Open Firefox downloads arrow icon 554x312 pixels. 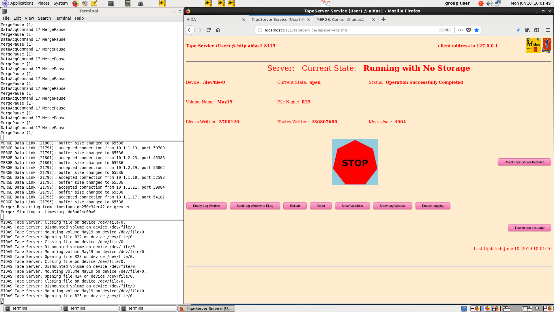tap(518, 30)
